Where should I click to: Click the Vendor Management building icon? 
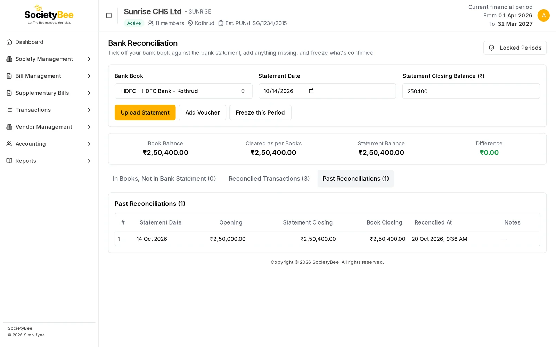[9, 127]
